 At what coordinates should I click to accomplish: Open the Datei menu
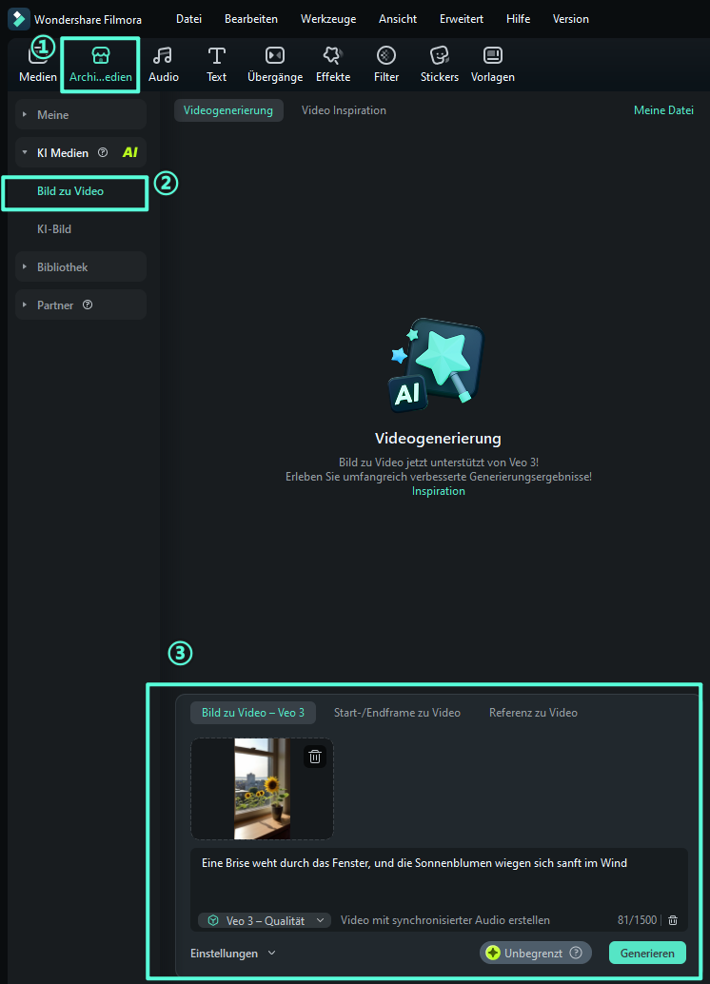tap(189, 19)
